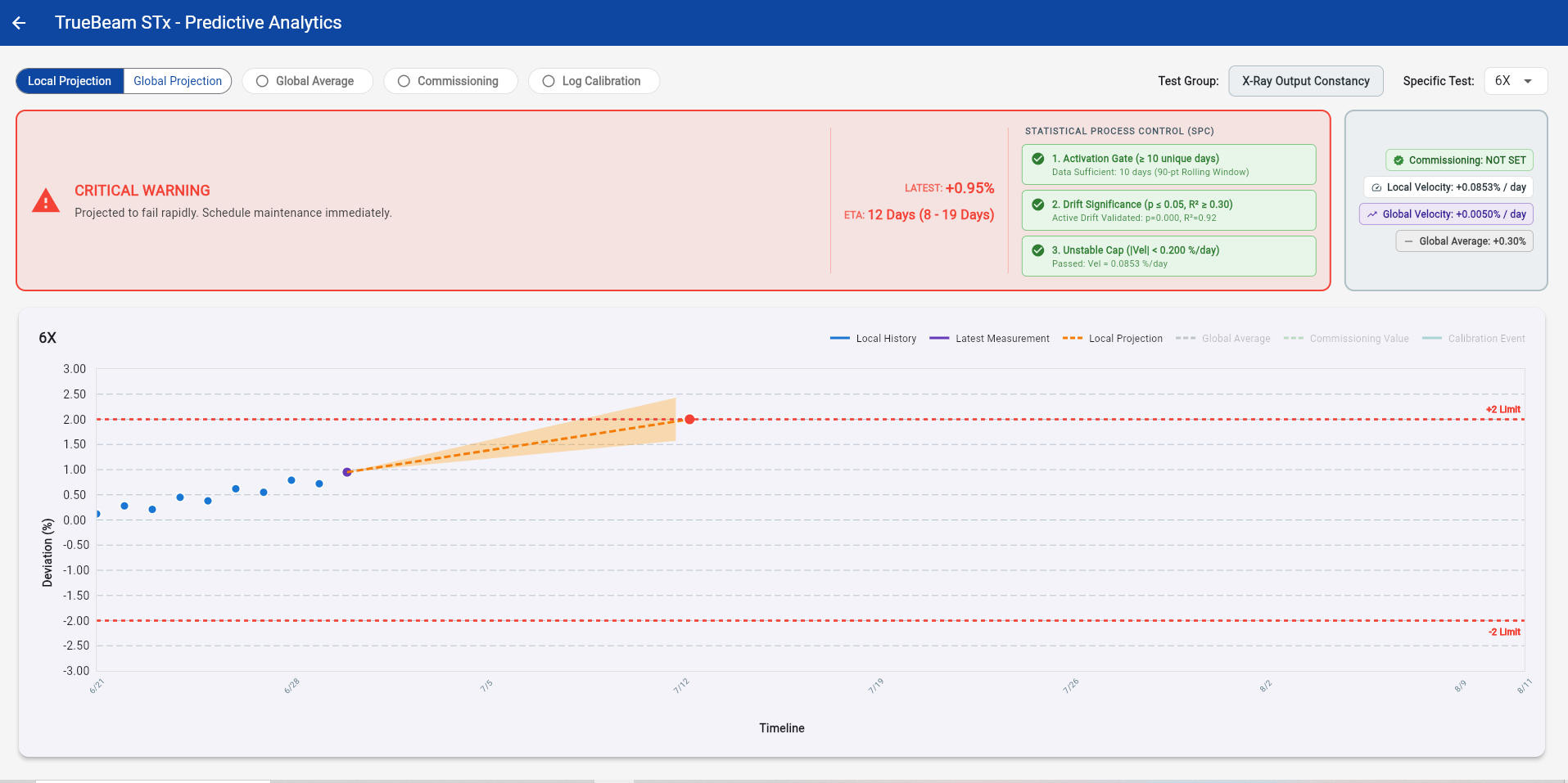Screen dimensions: 1568x783
Task: Click the Global Average dash icon
Action: tap(1408, 241)
